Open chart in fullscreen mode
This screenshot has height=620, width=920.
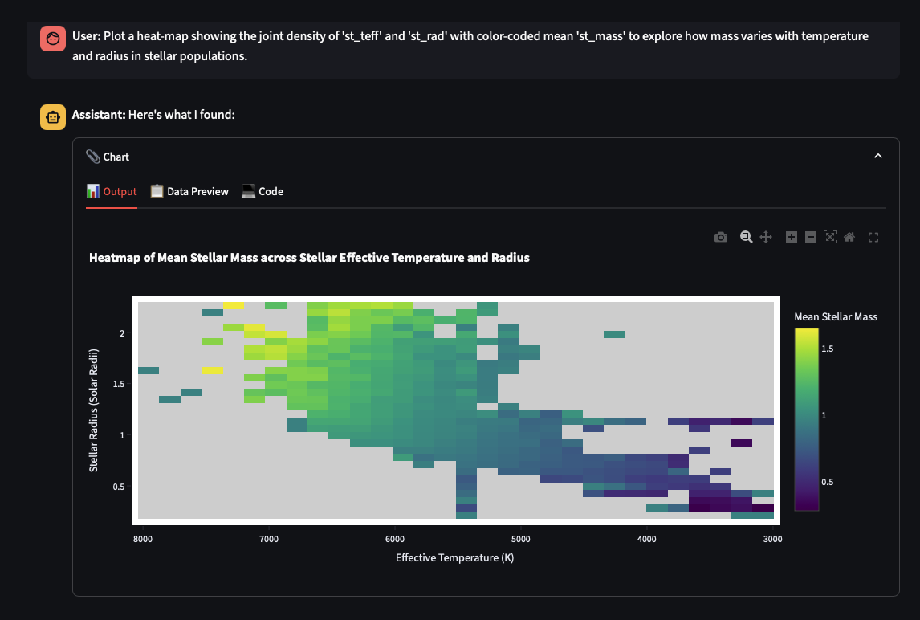(874, 237)
